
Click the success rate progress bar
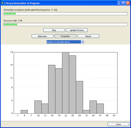[65, 25]
